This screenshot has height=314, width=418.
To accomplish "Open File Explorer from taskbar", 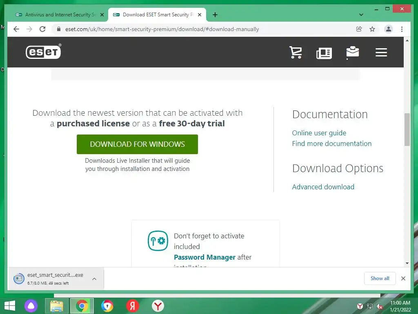I will [57, 306].
